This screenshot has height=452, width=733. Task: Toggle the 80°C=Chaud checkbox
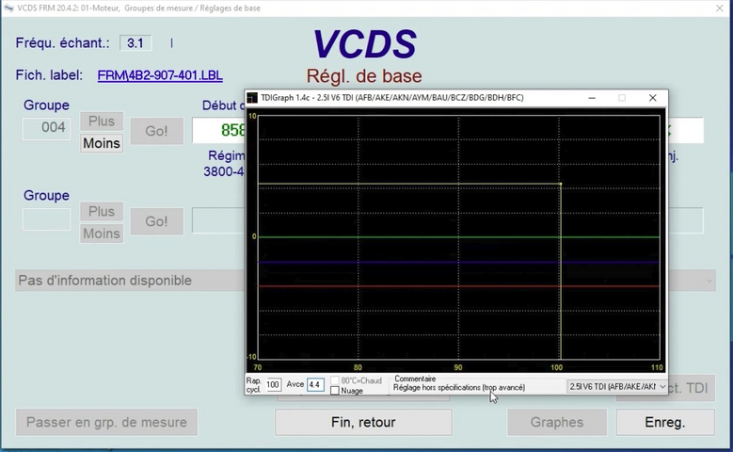tap(335, 380)
